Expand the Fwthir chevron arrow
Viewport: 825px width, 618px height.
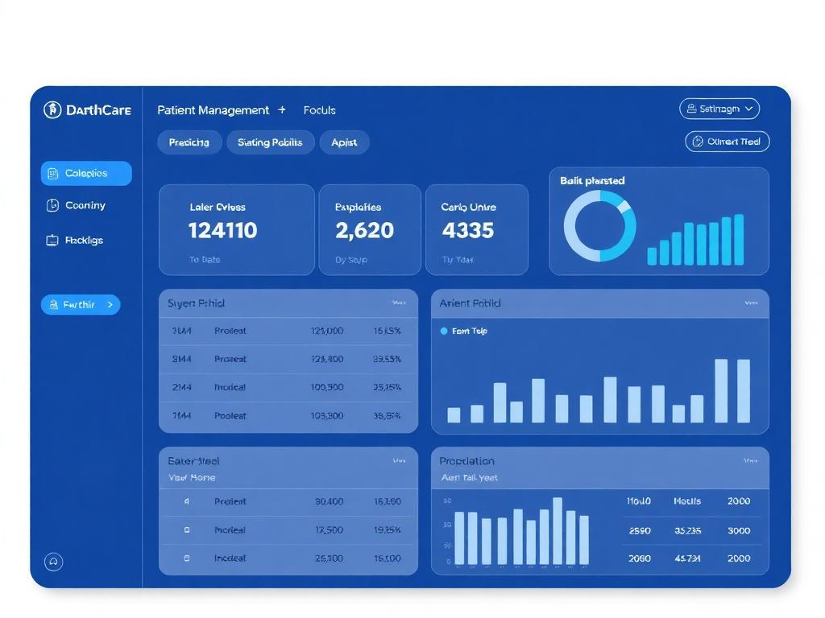[x=110, y=305]
